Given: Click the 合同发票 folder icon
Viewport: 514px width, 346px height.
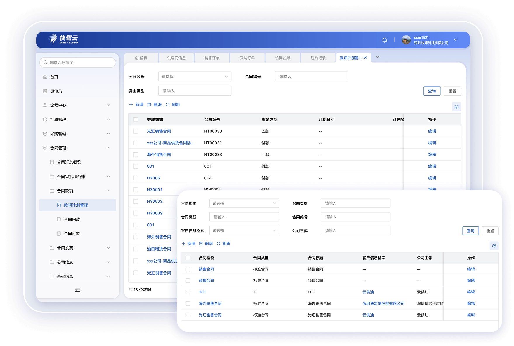Looking at the screenshot, I should [52, 248].
